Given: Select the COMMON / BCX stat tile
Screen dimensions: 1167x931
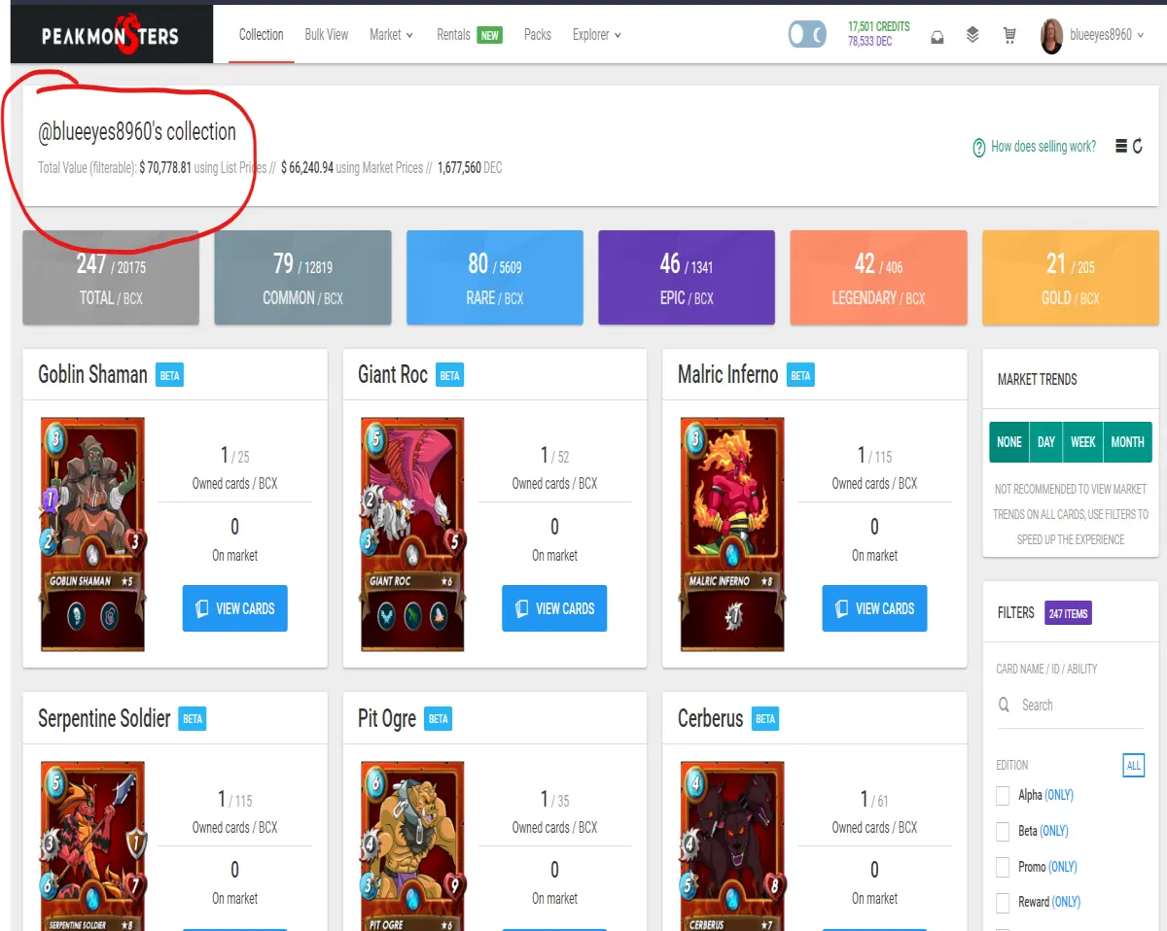Looking at the screenshot, I should pyautogui.click(x=302, y=278).
